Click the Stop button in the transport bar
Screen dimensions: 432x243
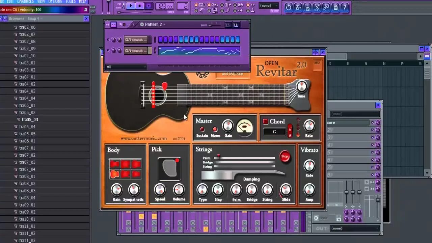pos(139,6)
